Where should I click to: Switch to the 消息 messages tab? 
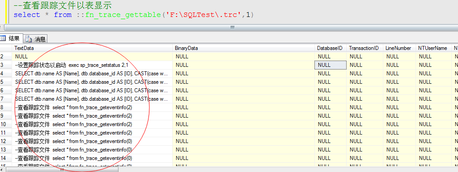pyautogui.click(x=35, y=39)
